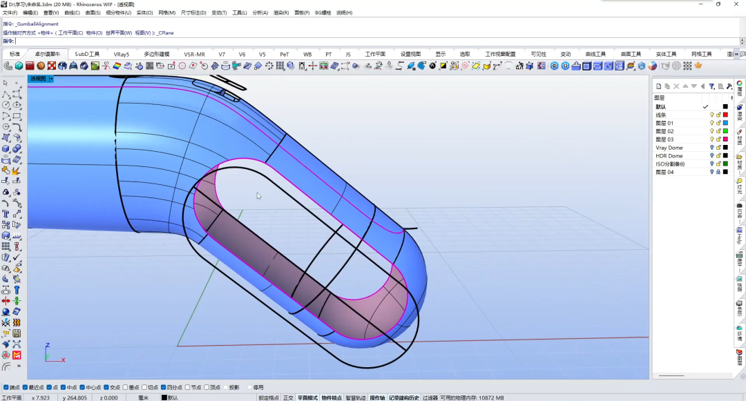Toggle 记录建构历史 in status bar
The height and width of the screenshot is (401, 746).
pos(404,398)
